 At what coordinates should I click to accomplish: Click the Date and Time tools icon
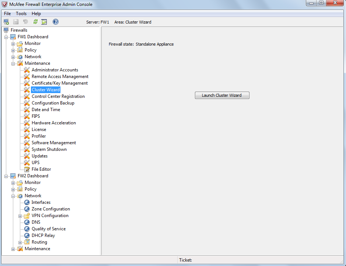pos(27,110)
